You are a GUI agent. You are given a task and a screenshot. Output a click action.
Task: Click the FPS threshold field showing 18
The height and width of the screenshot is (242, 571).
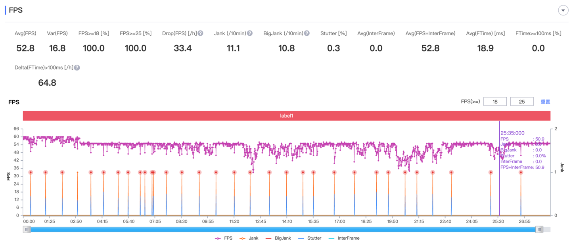pos(495,102)
